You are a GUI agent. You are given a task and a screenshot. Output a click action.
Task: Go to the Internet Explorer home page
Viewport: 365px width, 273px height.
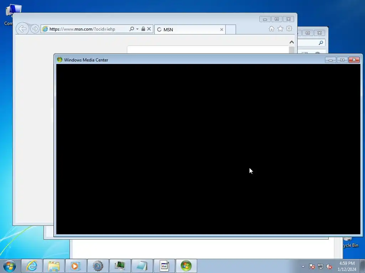(271, 28)
